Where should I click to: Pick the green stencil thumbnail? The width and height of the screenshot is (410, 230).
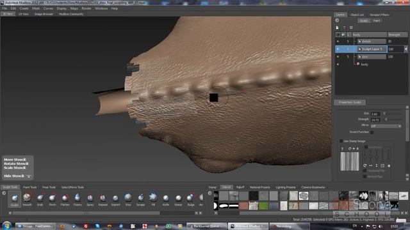click(263, 206)
